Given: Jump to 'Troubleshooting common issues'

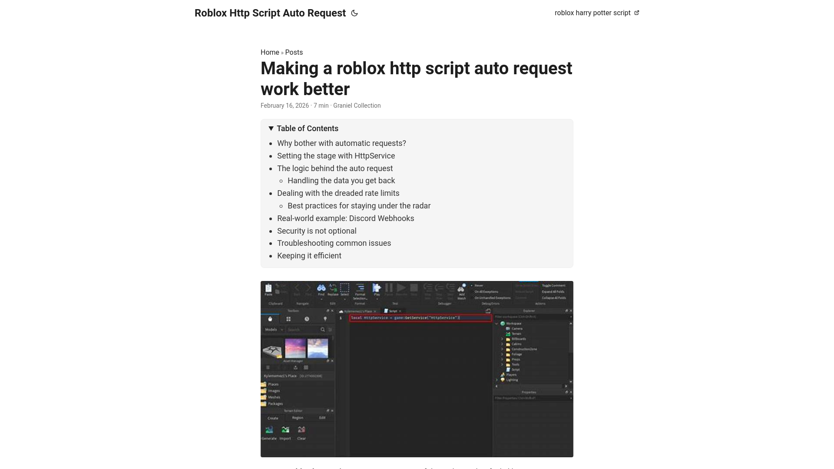Looking at the screenshot, I should [334, 243].
